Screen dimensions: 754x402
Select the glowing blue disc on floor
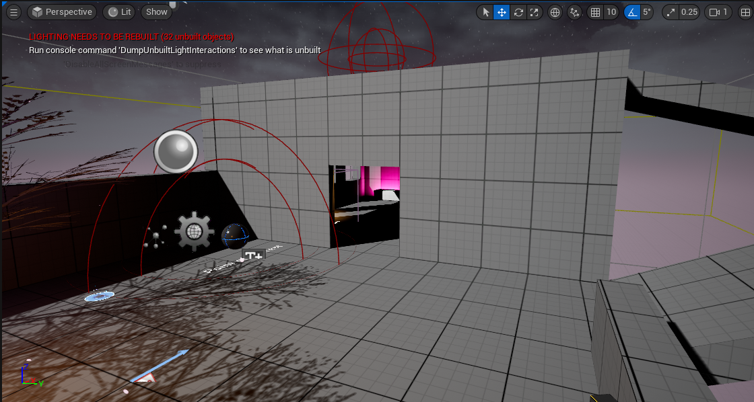click(100, 296)
